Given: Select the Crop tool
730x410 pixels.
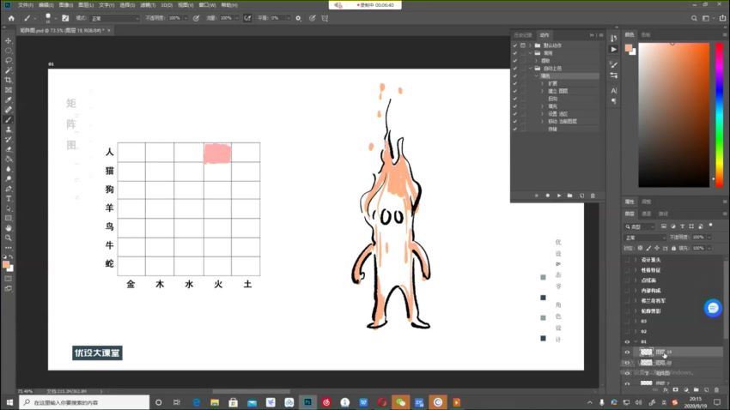Looking at the screenshot, I should [x=9, y=80].
